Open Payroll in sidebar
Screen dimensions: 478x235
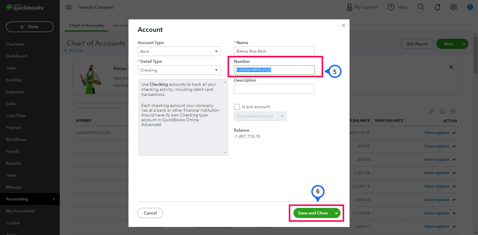click(x=30, y=151)
